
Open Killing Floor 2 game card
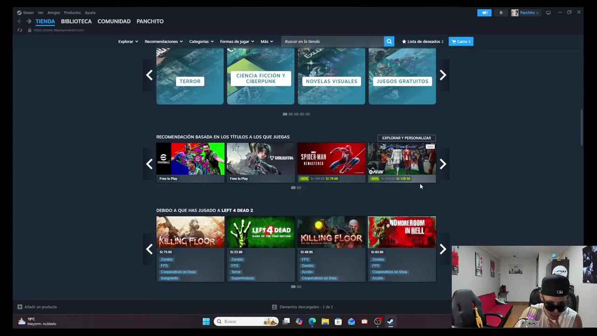pos(190,249)
